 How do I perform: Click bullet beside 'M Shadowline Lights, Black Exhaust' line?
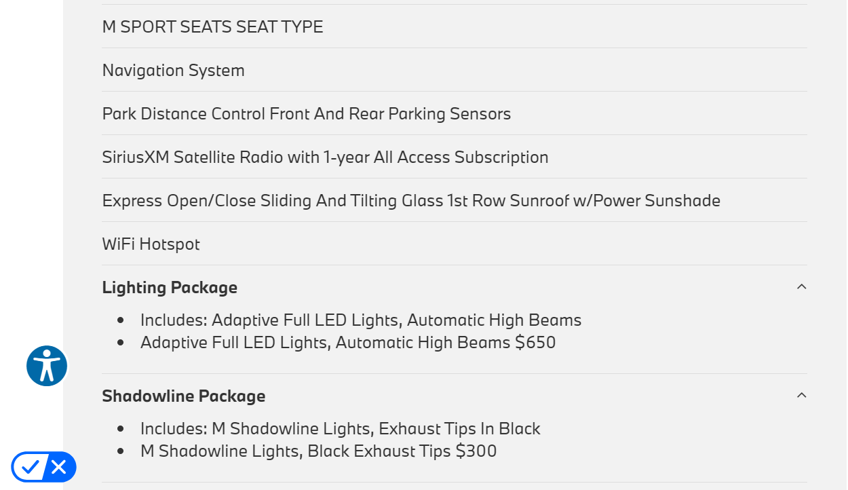pos(121,451)
